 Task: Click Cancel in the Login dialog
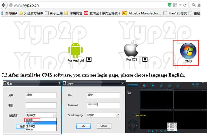[x=104, y=126]
